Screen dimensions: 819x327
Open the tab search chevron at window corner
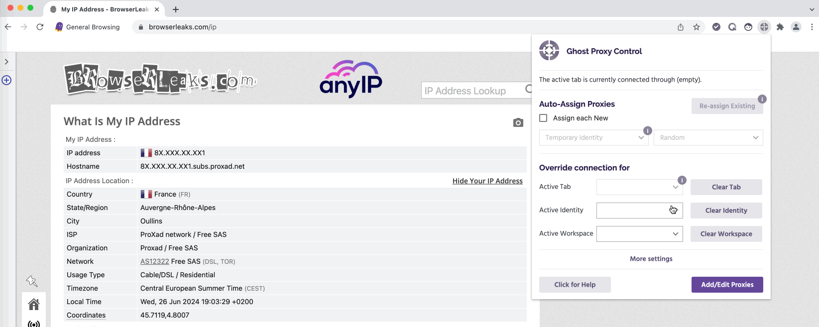pos(812,9)
